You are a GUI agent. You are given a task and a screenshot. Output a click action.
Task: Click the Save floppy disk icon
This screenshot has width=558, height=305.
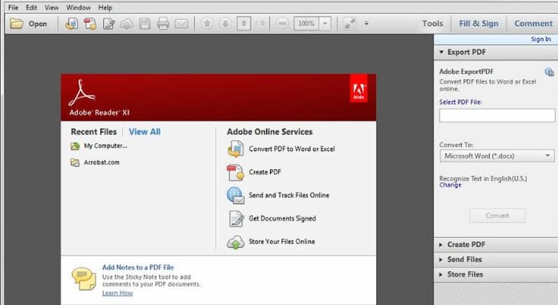[x=145, y=24]
